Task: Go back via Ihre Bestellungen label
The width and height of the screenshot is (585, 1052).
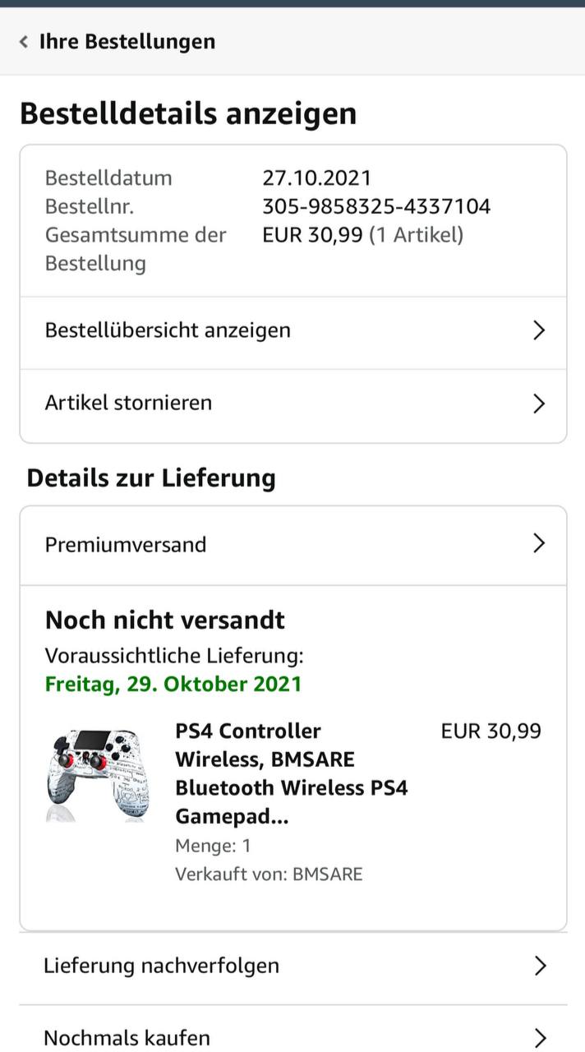Action: tap(127, 41)
